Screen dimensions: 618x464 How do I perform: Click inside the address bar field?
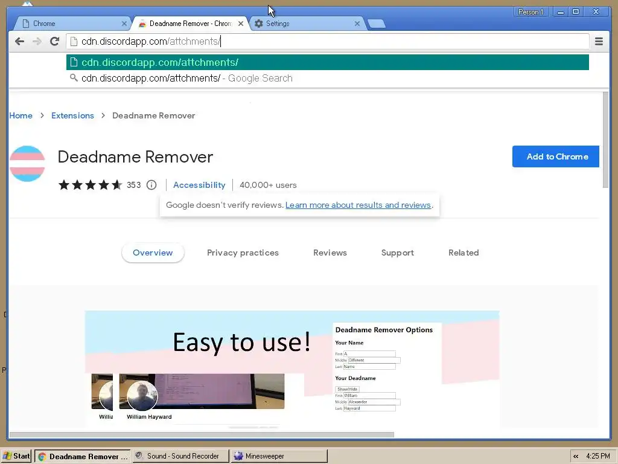[328, 41]
